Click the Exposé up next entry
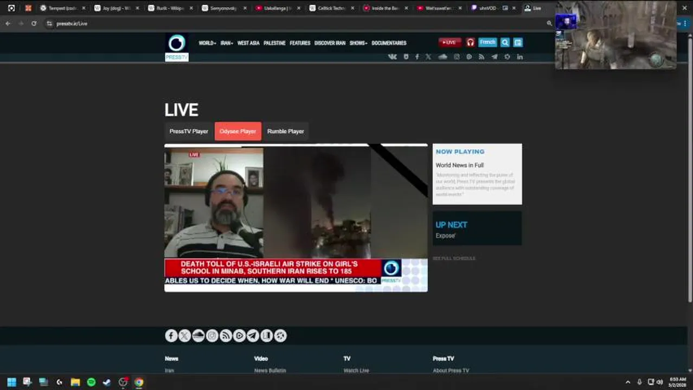Screen dimensions: 693x390 click(446, 236)
